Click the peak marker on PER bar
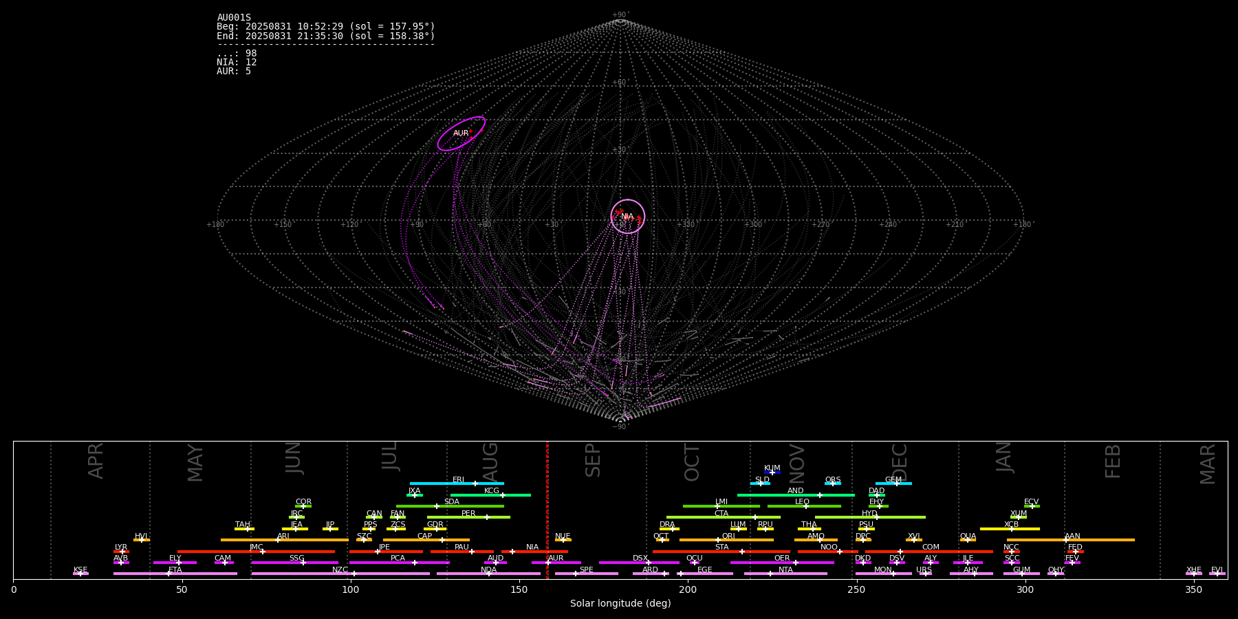The image size is (1238, 619). [x=486, y=517]
